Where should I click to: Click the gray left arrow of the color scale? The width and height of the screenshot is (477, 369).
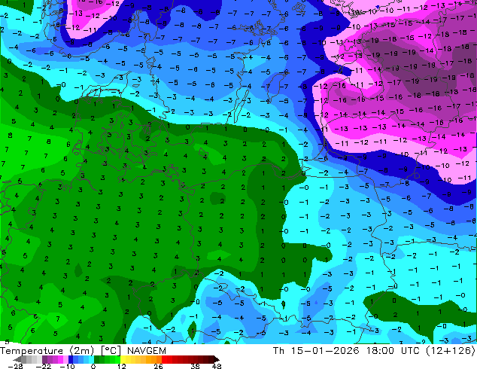17,359
